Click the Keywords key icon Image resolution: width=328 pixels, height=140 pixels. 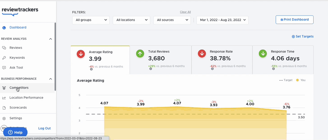point(4,58)
